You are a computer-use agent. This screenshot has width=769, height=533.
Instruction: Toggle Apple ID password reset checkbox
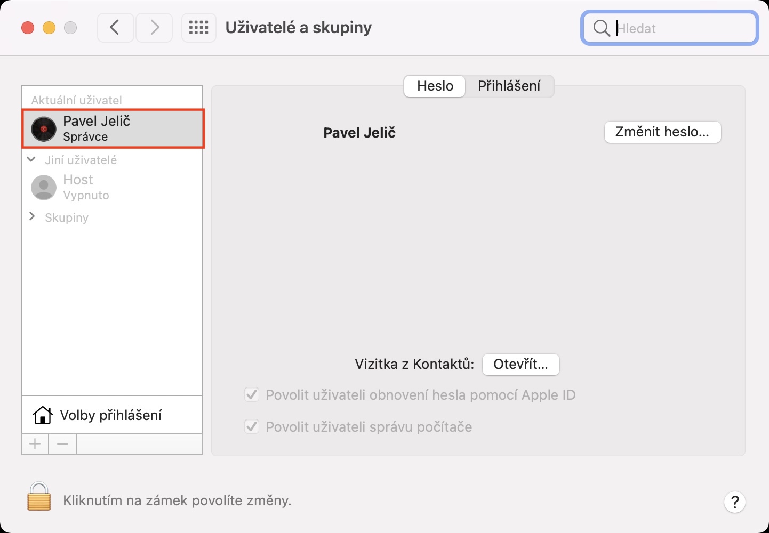pos(252,395)
